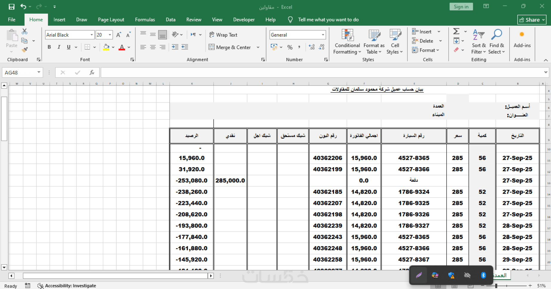
Task: Expand the Sort & Filter menu
Action: coord(479,42)
